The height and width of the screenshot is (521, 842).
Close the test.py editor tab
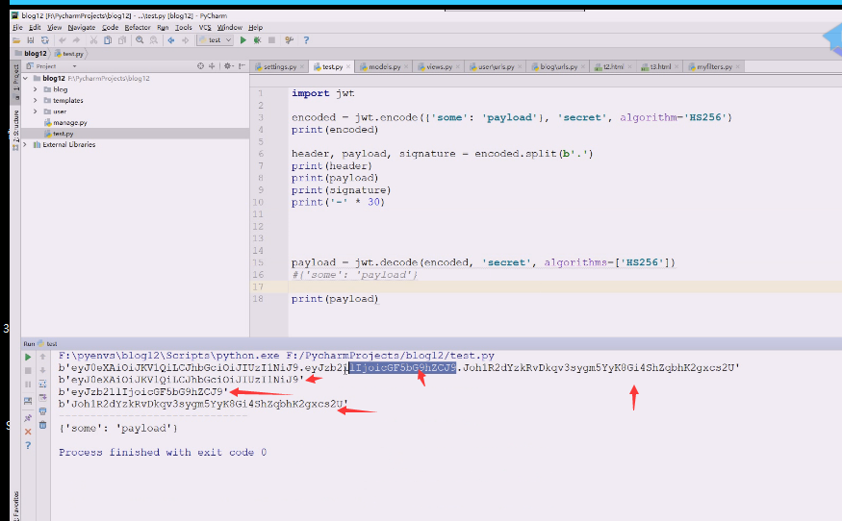[x=348, y=67]
